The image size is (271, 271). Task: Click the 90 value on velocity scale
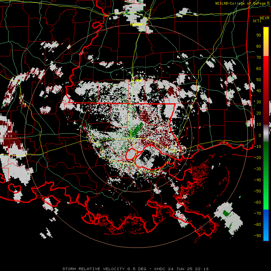(259, 35)
